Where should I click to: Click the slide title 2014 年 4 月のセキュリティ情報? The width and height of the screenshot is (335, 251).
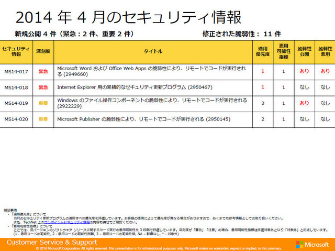[x=129, y=17]
